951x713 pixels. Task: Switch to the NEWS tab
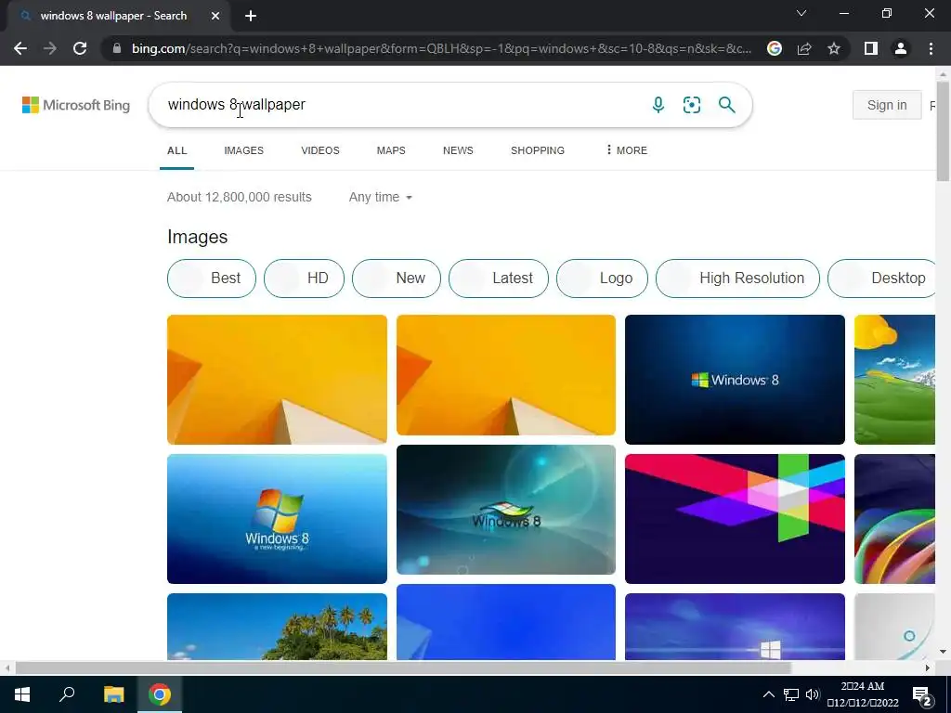coord(458,150)
